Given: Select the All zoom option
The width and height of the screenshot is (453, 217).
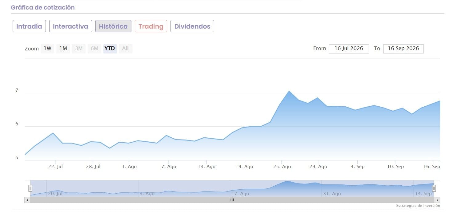Looking at the screenshot, I should (126, 49).
